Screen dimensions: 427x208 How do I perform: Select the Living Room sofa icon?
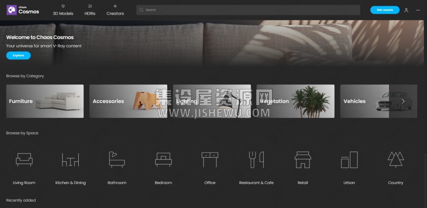point(24,159)
